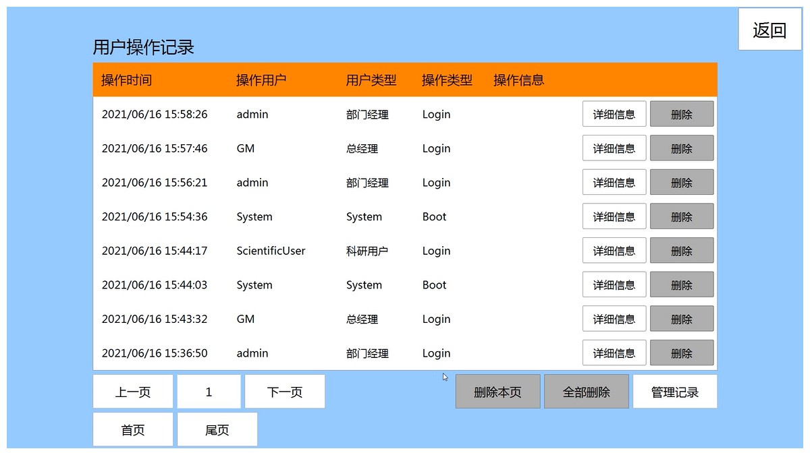Jump to first page with 首页

pos(133,429)
